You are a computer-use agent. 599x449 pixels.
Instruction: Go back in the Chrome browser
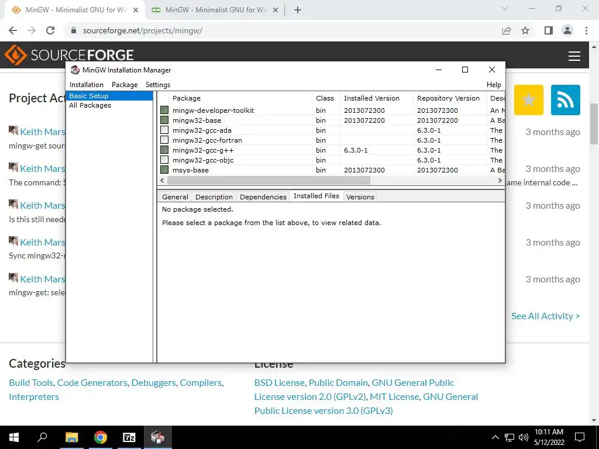click(x=13, y=30)
